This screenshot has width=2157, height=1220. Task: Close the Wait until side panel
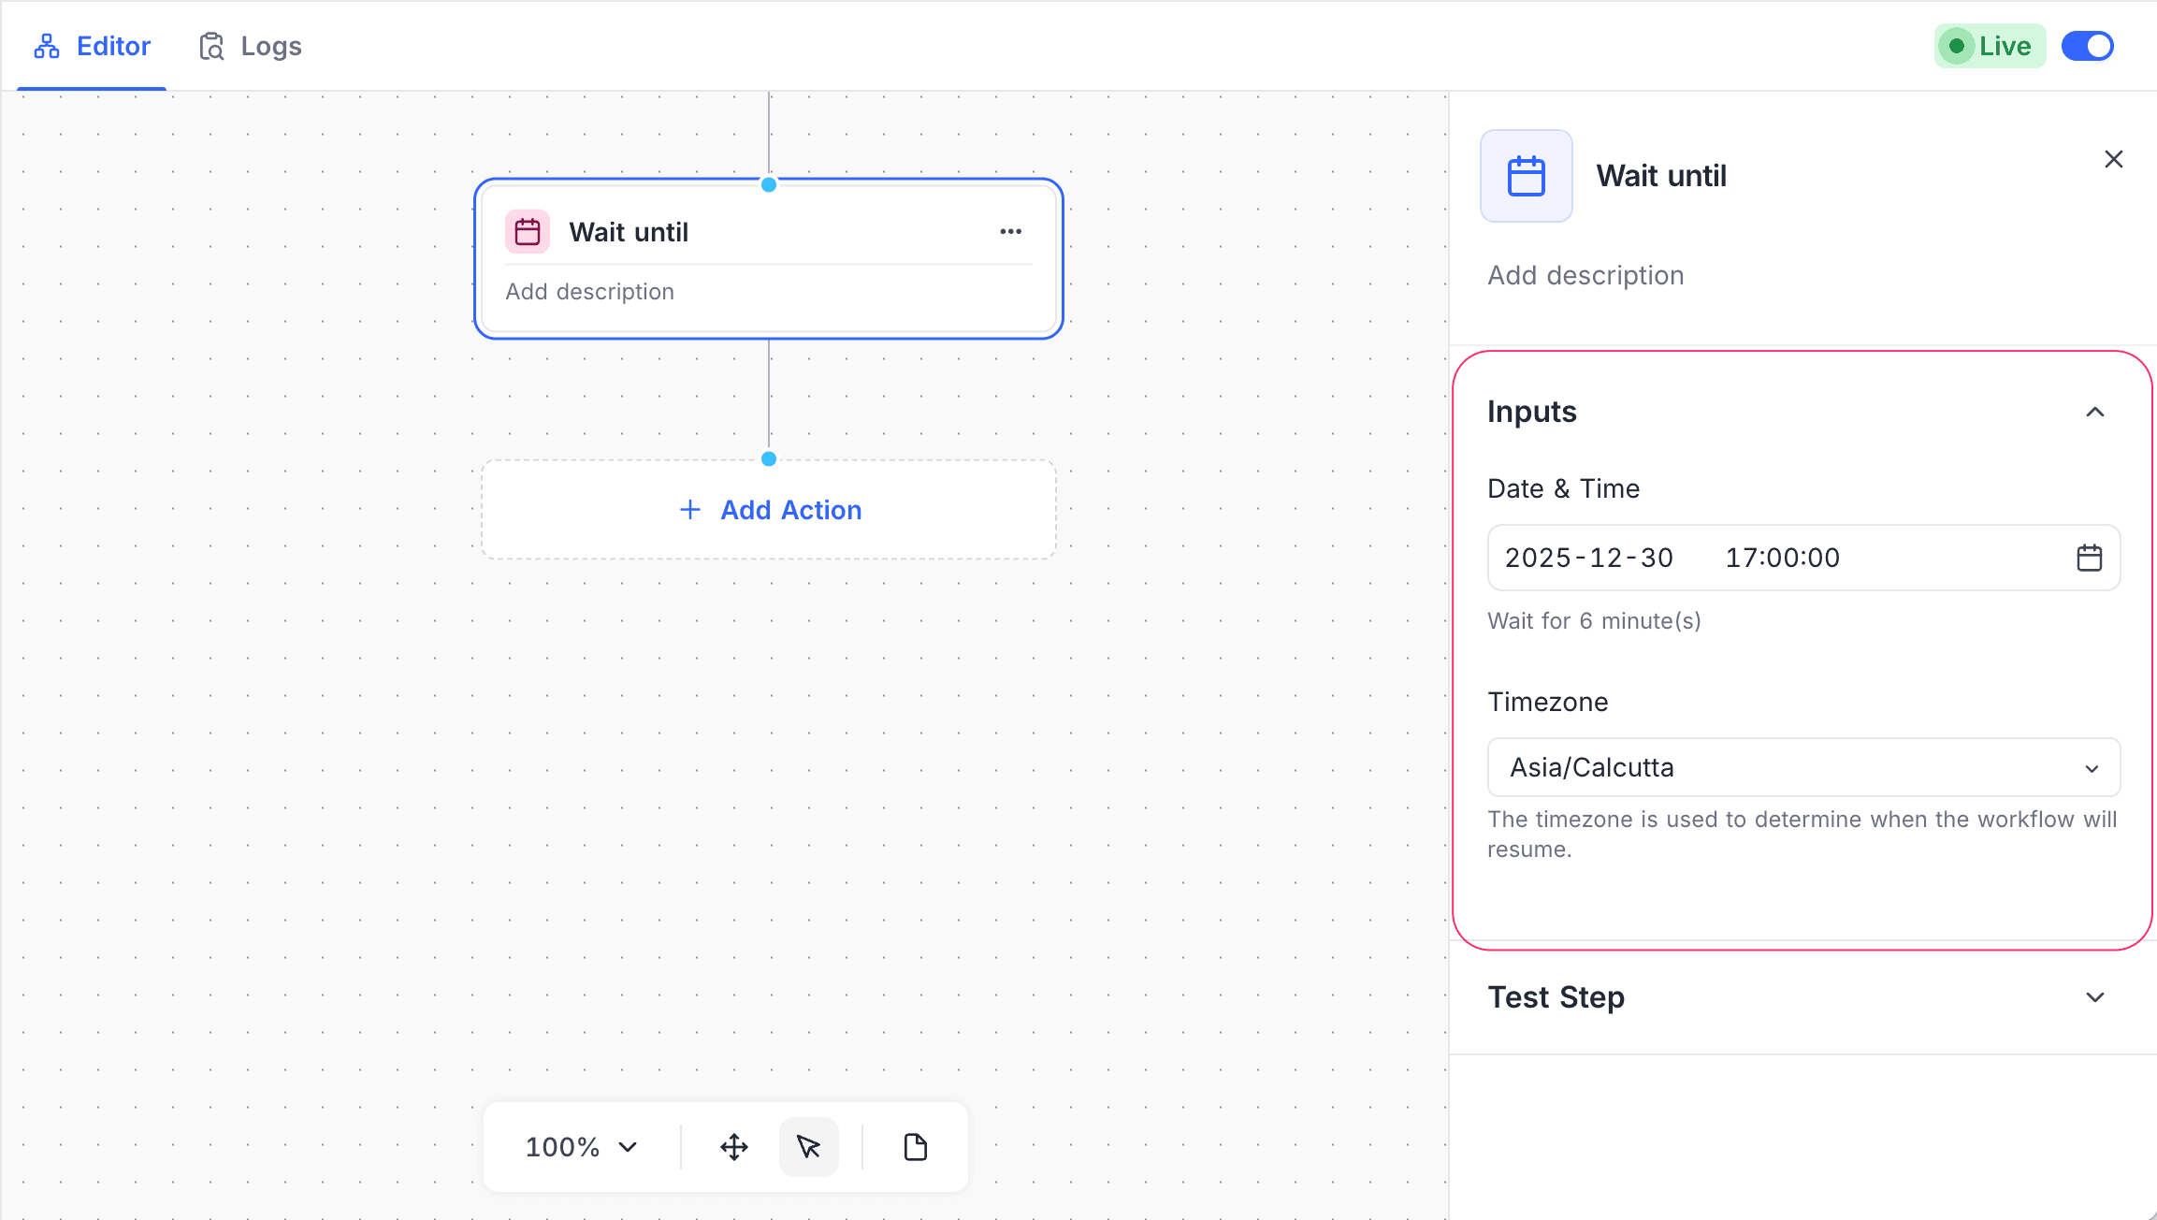coord(2113,159)
